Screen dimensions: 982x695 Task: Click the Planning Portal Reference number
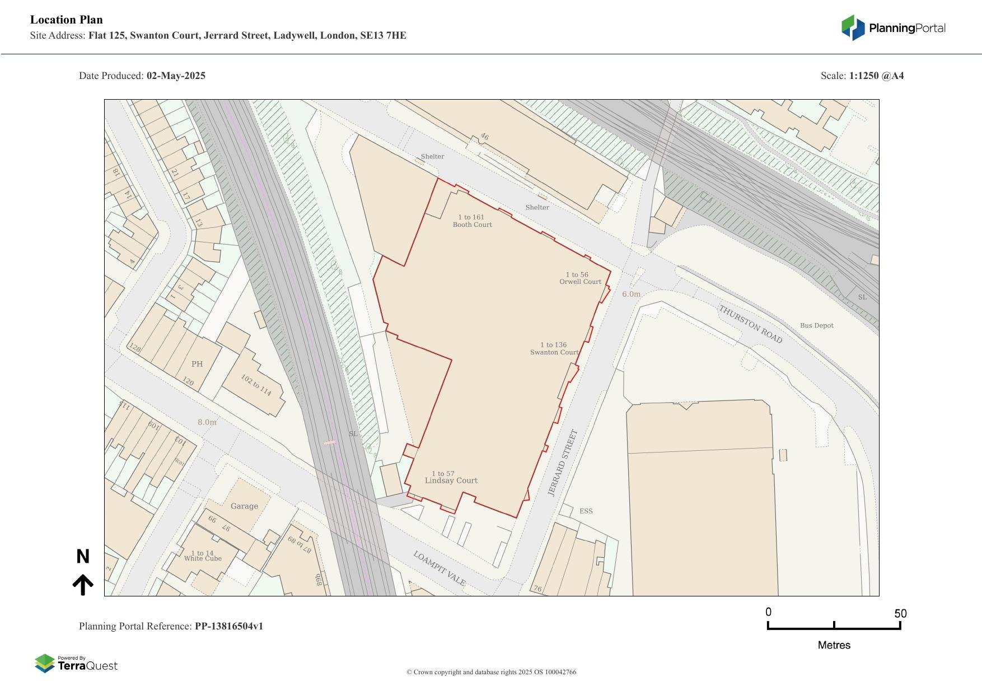click(x=228, y=626)
